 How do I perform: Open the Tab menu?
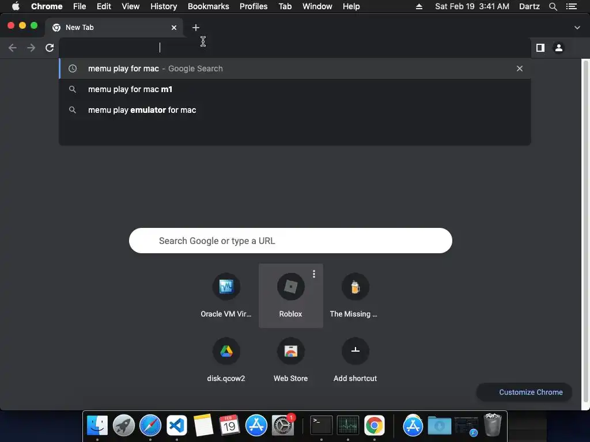click(x=285, y=6)
